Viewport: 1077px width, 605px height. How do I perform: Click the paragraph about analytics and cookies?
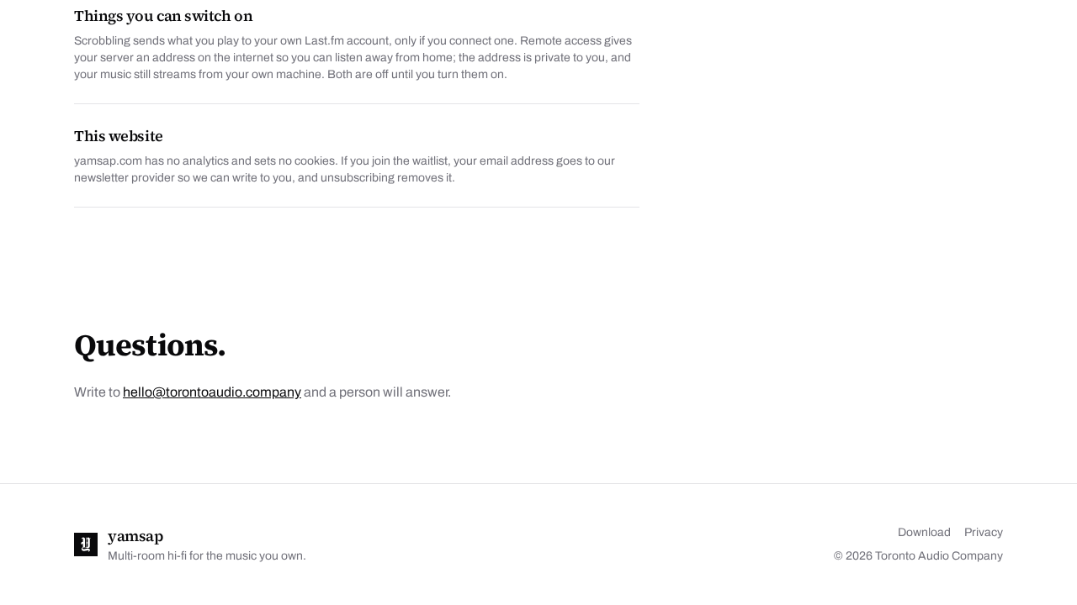pyautogui.click(x=345, y=170)
